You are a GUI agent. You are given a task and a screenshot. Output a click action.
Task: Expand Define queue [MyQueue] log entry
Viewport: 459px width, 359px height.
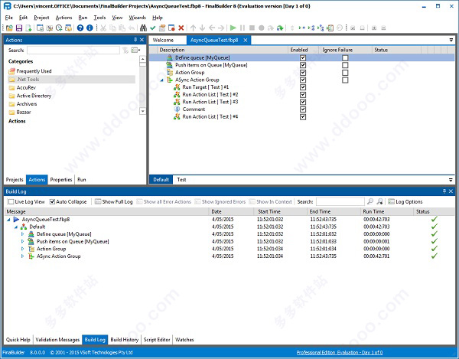tap(22, 234)
